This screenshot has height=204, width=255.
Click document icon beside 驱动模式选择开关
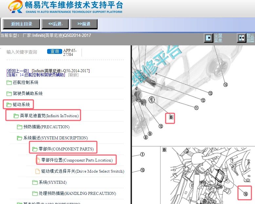tap(38, 171)
